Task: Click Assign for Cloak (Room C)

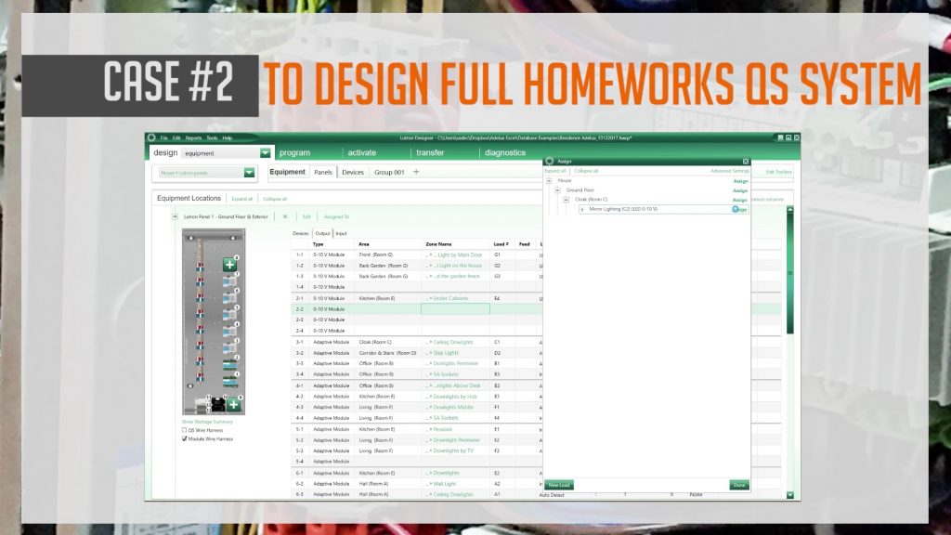Action: click(740, 201)
